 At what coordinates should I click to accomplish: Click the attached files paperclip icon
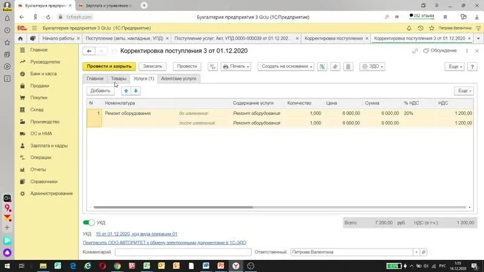[335, 66]
